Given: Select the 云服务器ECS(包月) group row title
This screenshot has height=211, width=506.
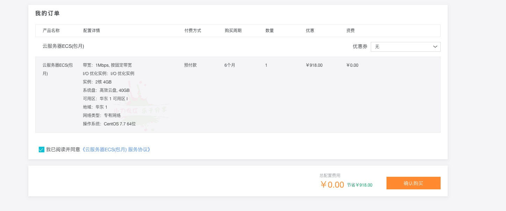Looking at the screenshot, I should tap(63, 46).
